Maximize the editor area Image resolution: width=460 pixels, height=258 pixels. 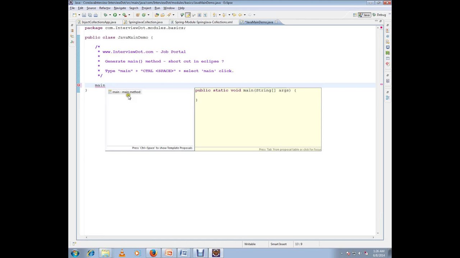pos(381,21)
